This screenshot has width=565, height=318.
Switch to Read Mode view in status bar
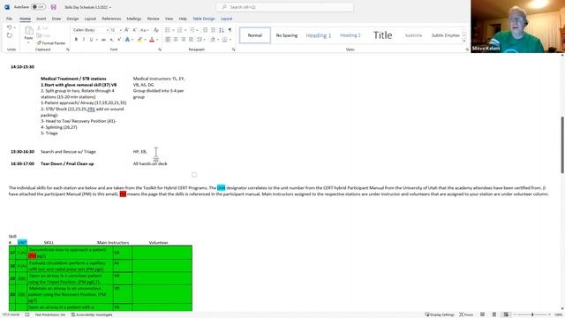pyautogui.click(x=482, y=314)
